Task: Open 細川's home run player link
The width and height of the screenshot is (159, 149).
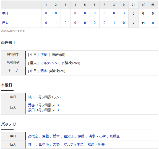Action: pos(31,97)
